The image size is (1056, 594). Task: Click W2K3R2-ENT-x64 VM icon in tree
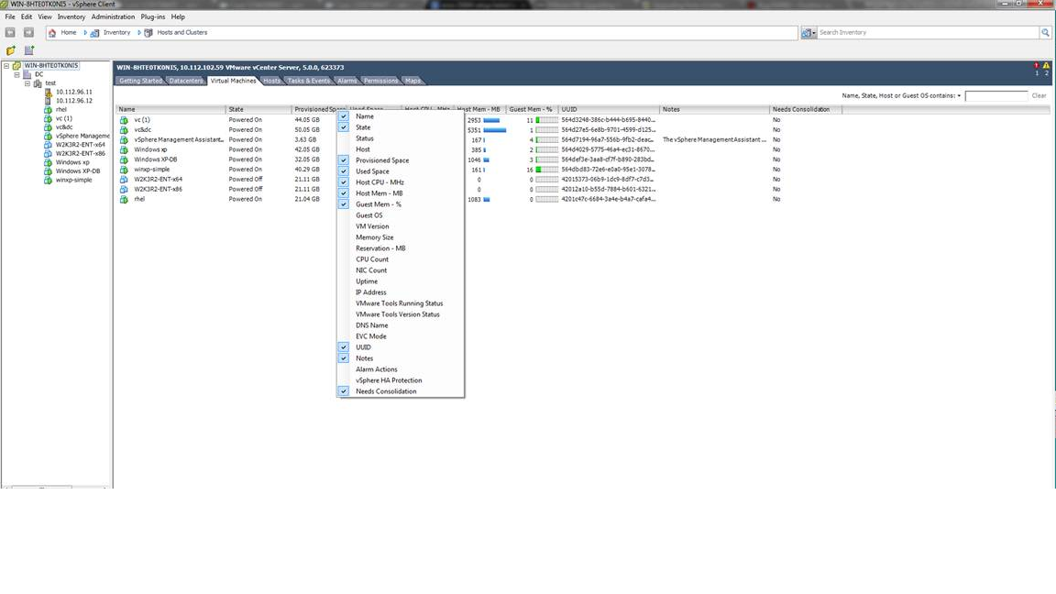[48, 145]
